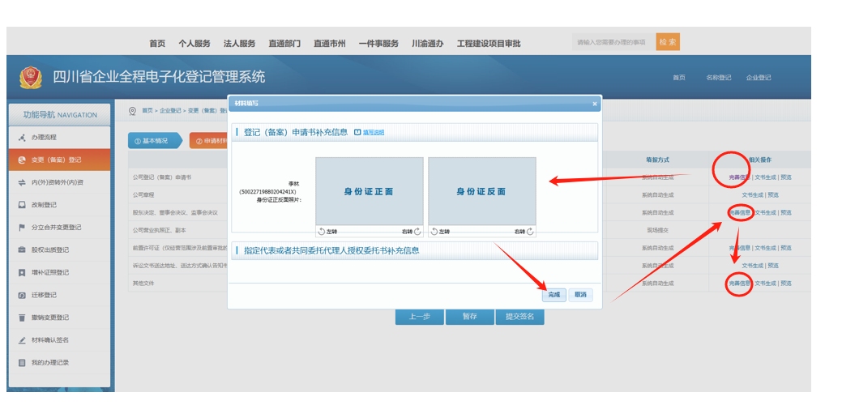Click the search field for 办理的事项
The image size is (842, 418).
(x=612, y=42)
